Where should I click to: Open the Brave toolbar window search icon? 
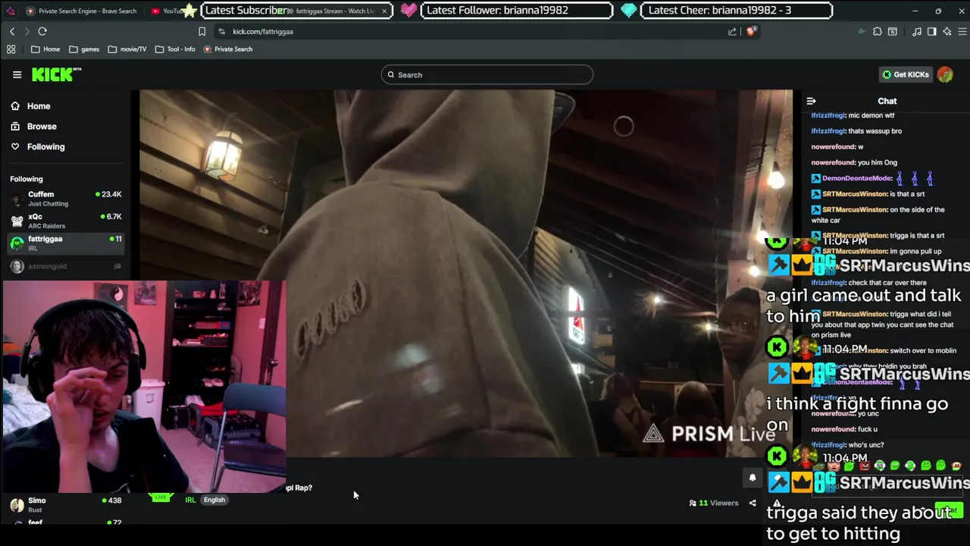point(893,31)
